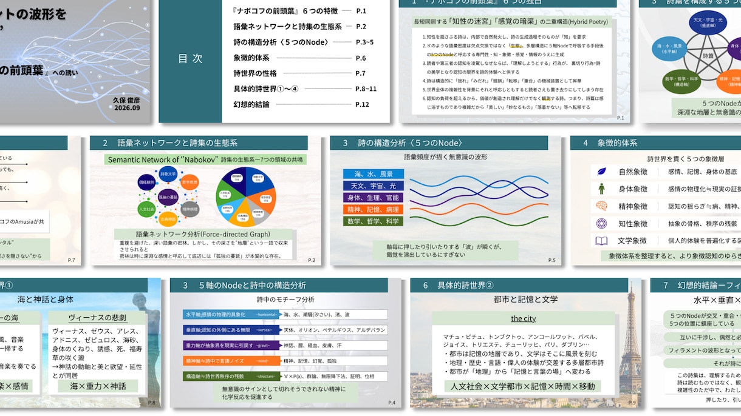This screenshot has width=741, height=416.
Task: Click the purple geometric icon beside 知性象徴
Action: click(x=601, y=223)
